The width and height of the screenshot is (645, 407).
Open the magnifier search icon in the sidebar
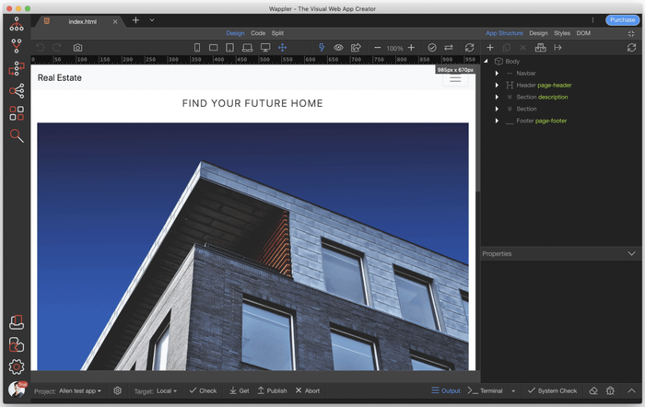pos(17,135)
